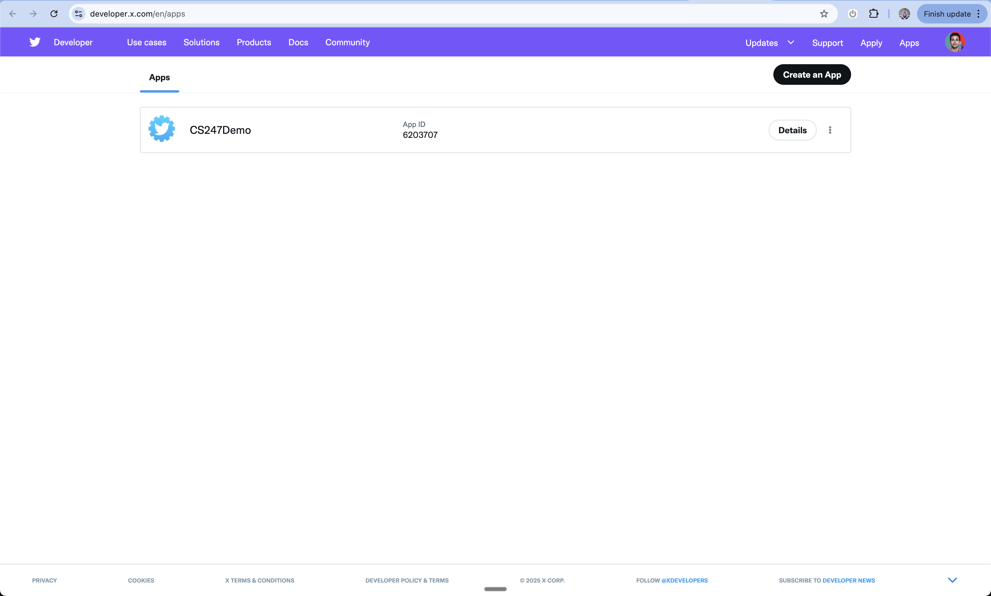Click the Create an App button

(811, 75)
